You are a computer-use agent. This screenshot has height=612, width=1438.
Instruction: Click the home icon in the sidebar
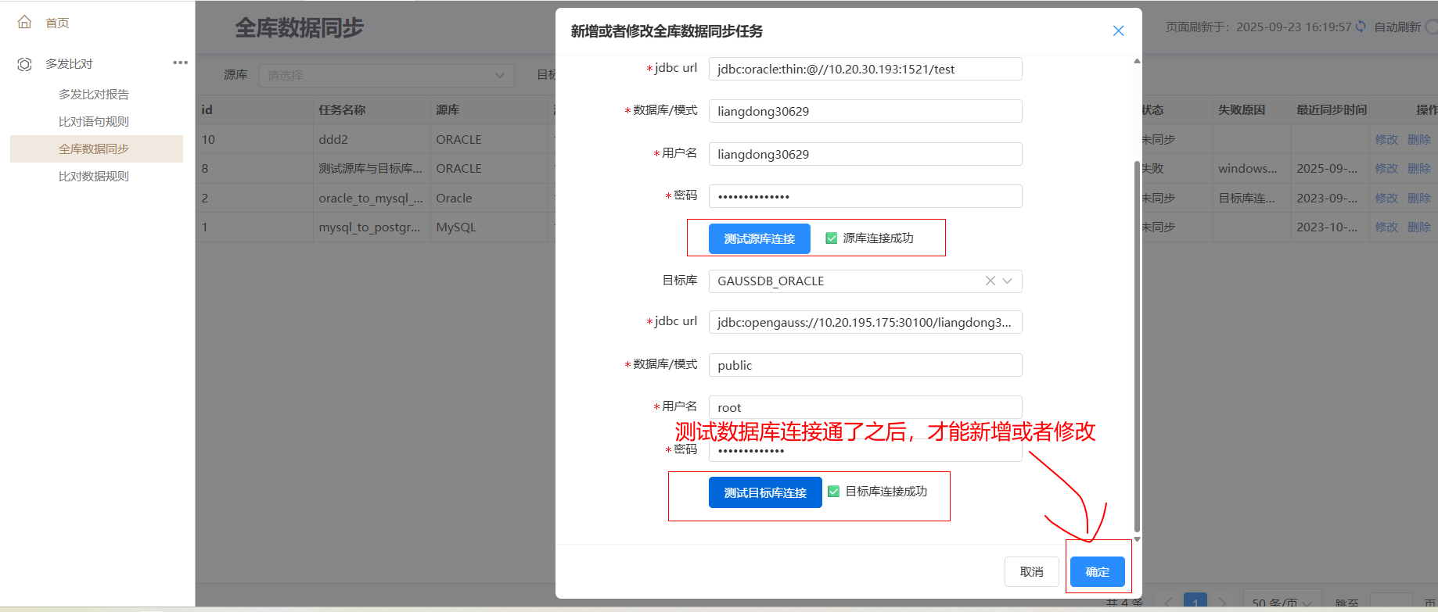[24, 22]
